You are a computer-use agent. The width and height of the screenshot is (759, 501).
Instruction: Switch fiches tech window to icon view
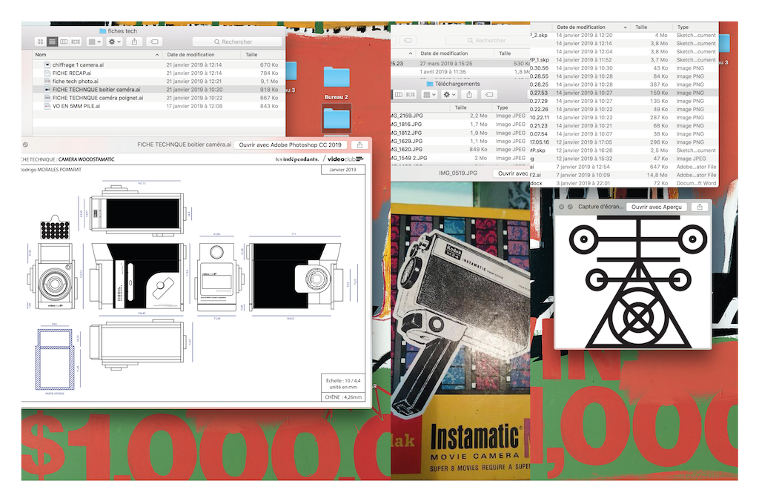41,42
